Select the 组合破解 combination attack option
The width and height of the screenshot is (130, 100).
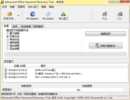pyautogui.click(x=8, y=45)
